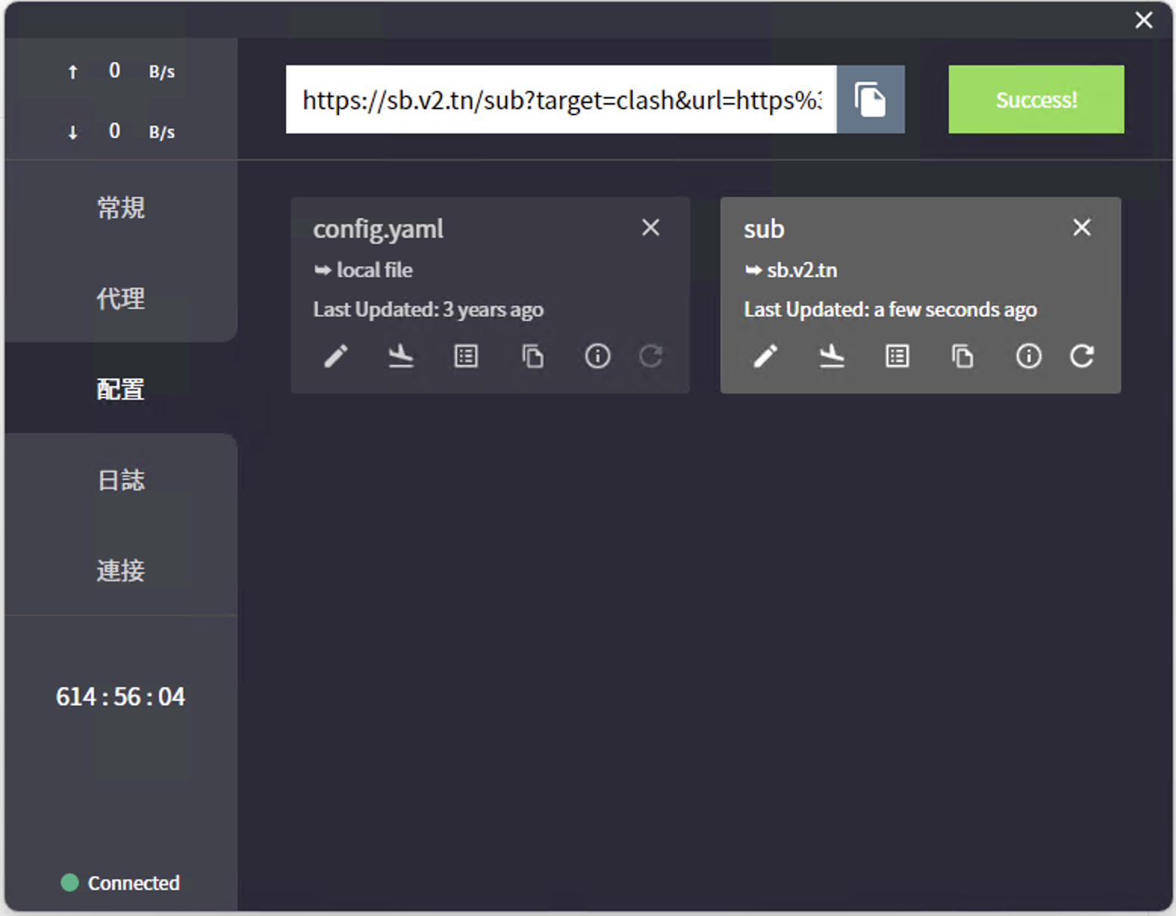Viewport: 1176px width, 916px height.
Task: Click the import icon on sub card
Action: coord(832,356)
